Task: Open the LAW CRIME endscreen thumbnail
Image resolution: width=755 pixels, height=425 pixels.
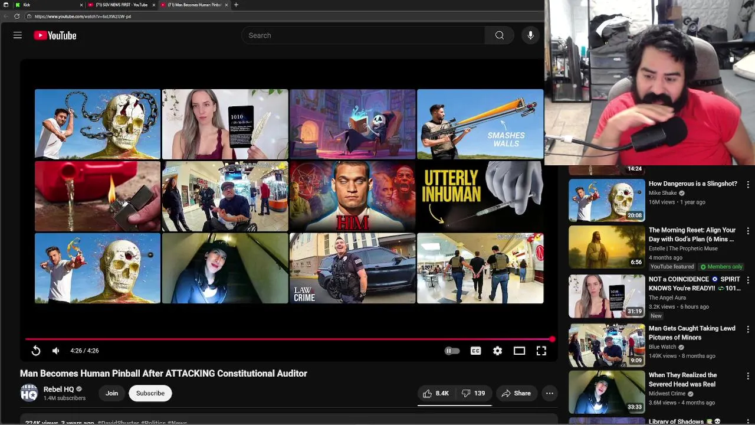Action: click(x=353, y=269)
